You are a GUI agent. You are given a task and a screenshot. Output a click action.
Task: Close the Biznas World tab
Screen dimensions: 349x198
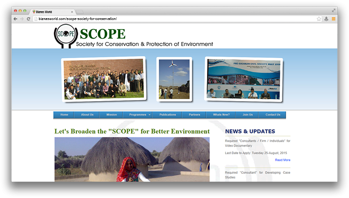[72, 11]
